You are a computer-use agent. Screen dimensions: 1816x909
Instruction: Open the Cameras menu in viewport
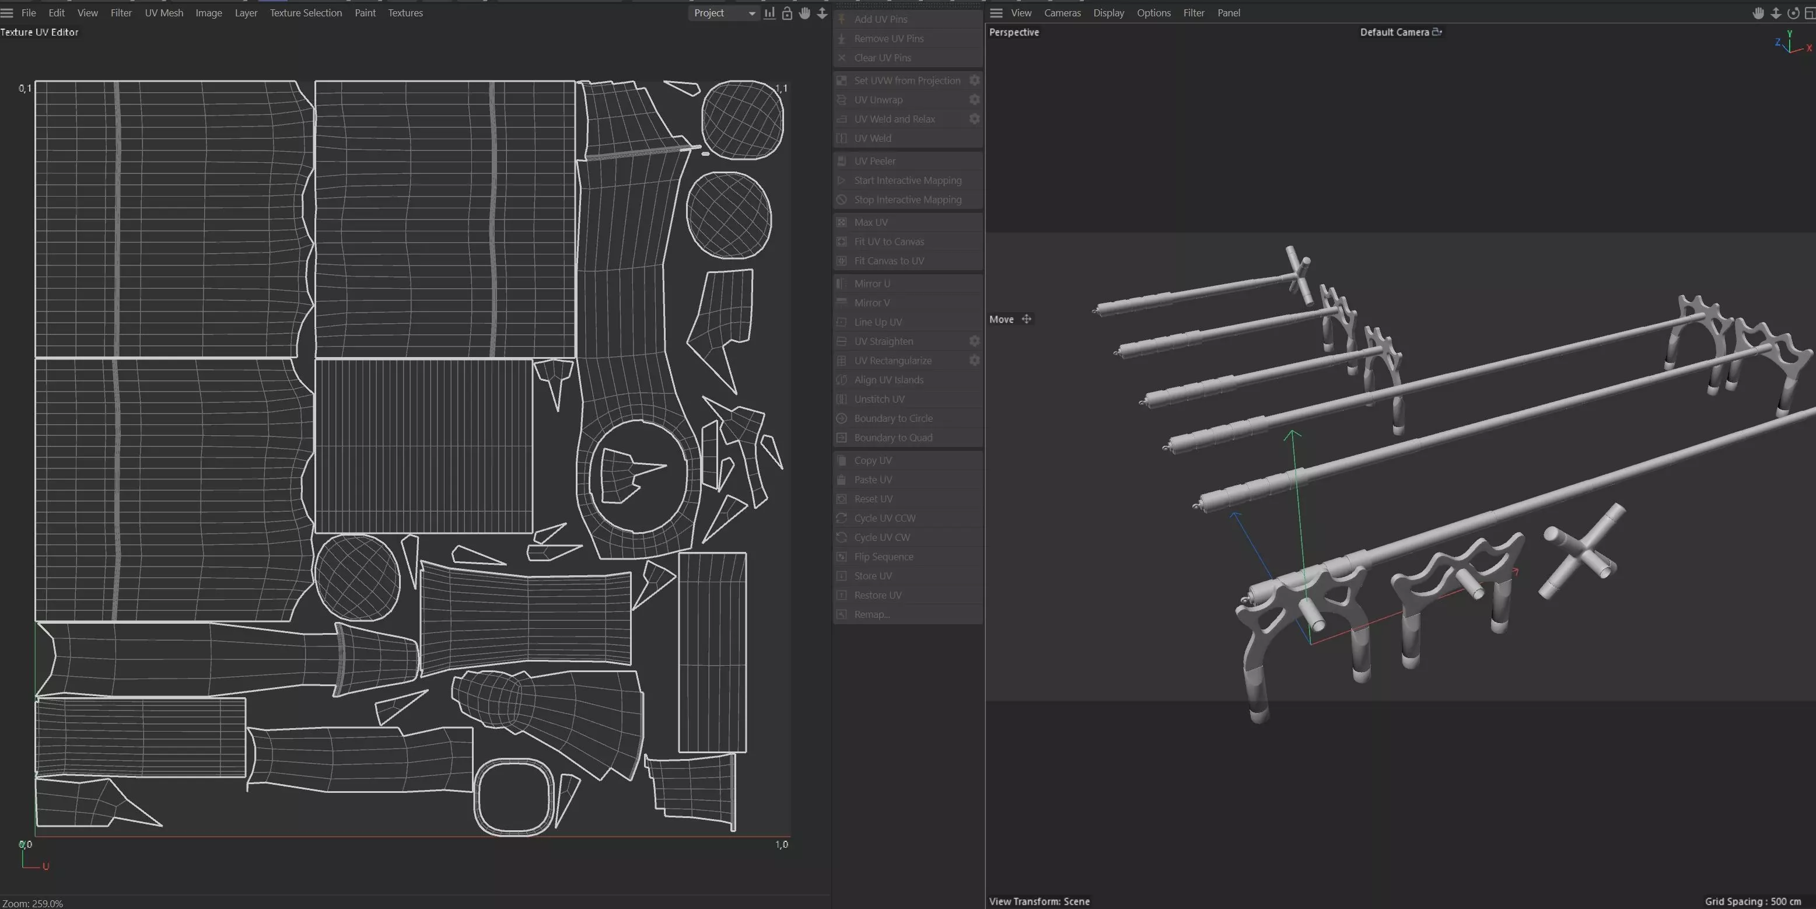(x=1062, y=13)
